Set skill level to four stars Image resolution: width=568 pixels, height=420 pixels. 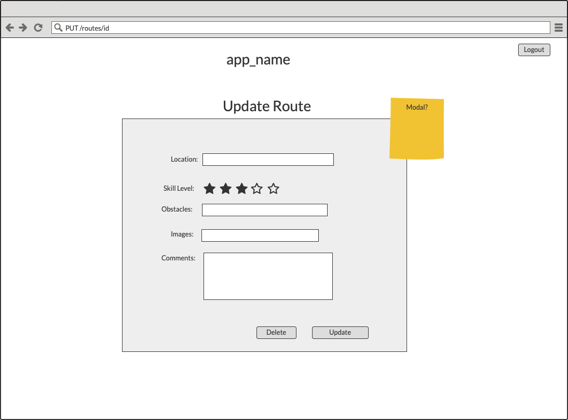[x=257, y=189]
